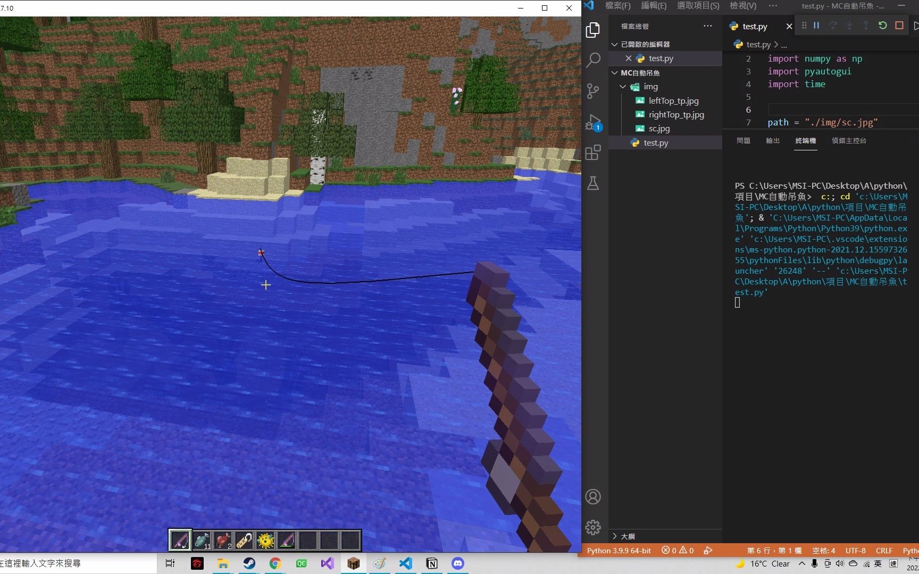Image resolution: width=919 pixels, height=574 pixels.
Task: Collapse the img folder in the explorer
Action: pos(623,86)
